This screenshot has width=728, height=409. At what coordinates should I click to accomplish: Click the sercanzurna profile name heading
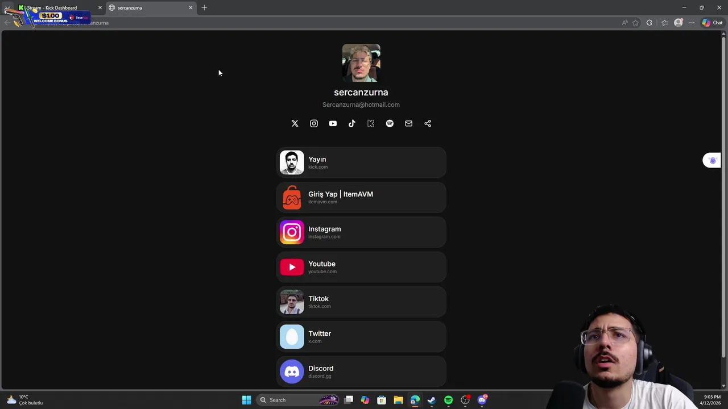pyautogui.click(x=361, y=92)
